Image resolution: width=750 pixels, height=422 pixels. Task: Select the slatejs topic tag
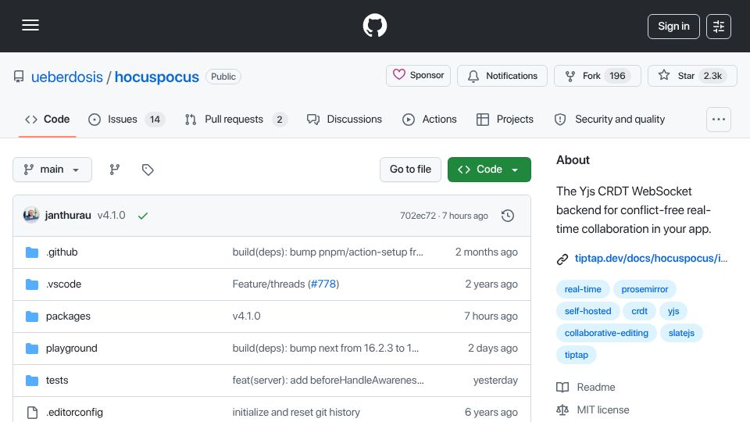(681, 333)
